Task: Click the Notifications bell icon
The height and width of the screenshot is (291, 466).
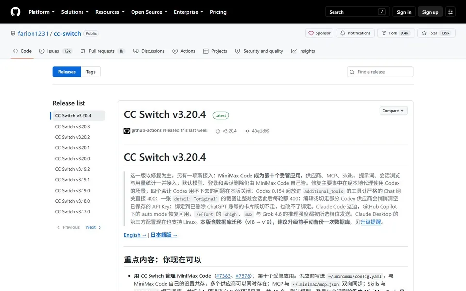Action: 343,33
